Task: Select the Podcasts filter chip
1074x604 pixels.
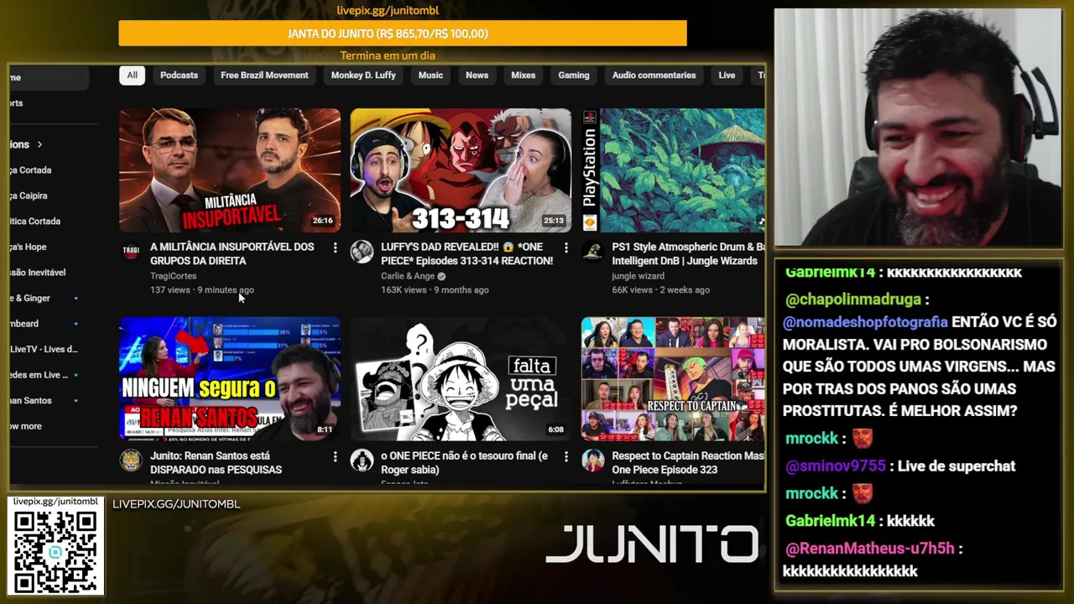Action: click(179, 75)
